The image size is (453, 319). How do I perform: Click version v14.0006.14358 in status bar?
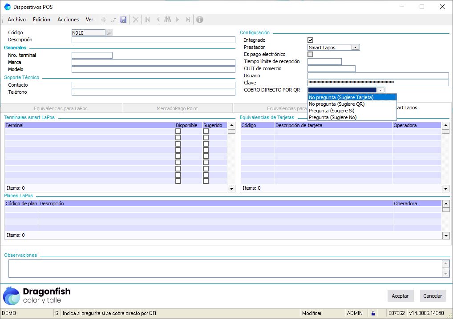(x=426, y=313)
